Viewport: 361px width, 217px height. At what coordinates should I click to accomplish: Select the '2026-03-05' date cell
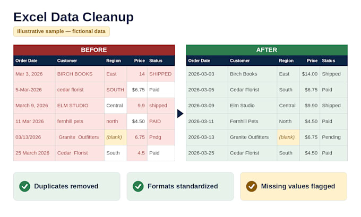[207, 90]
